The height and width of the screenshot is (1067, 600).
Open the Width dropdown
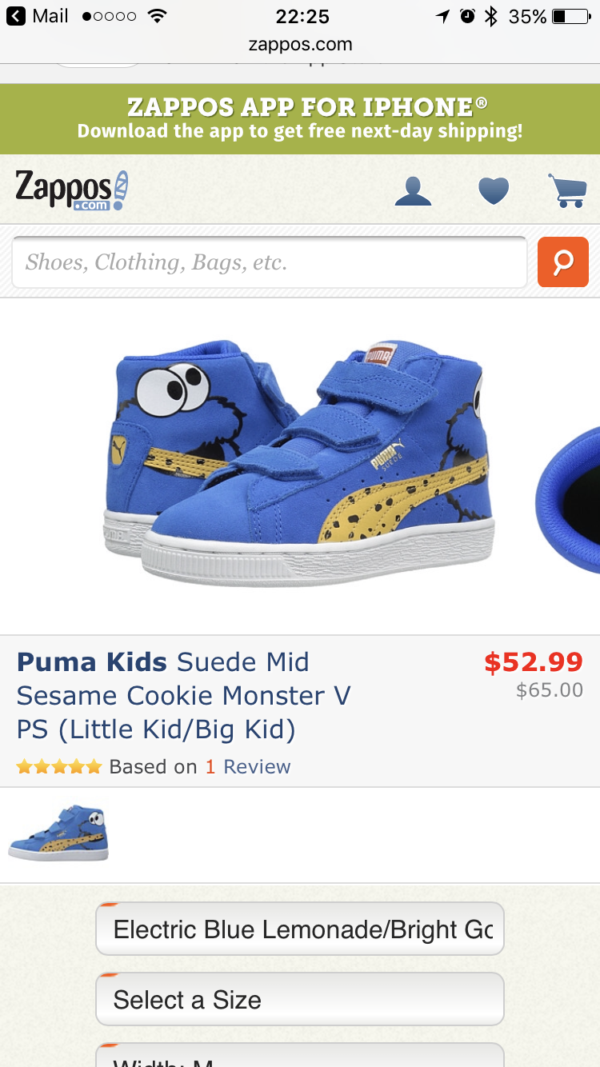tap(300, 1057)
